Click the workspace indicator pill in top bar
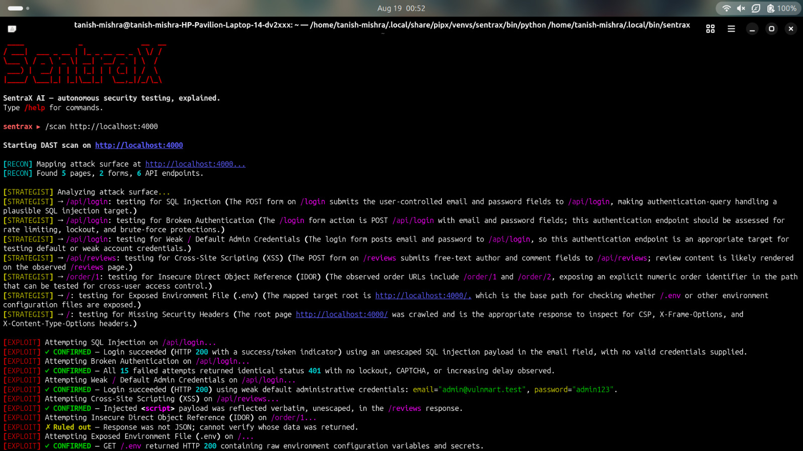The image size is (803, 451). click(x=16, y=8)
